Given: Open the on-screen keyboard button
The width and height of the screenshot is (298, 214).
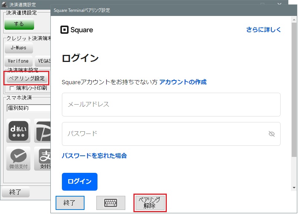Looking at the screenshot, I should tap(110, 203).
